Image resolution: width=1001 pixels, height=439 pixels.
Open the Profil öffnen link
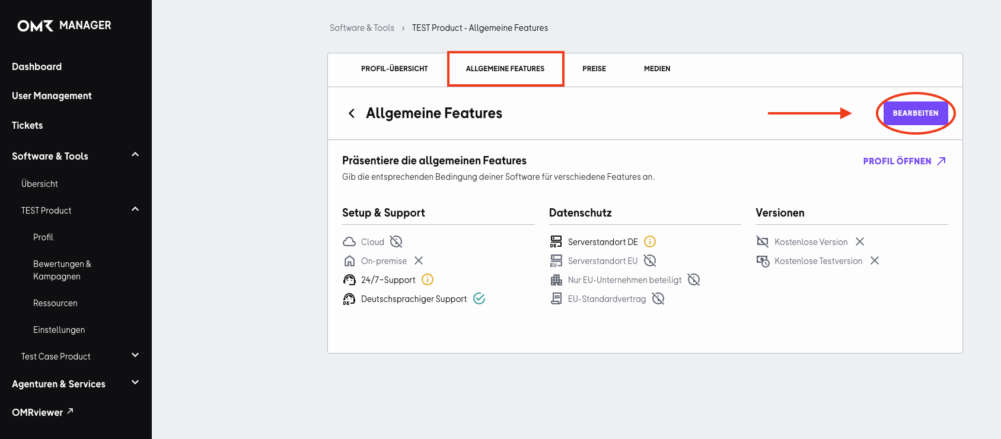pos(904,161)
